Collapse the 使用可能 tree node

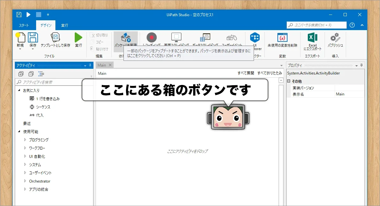pyautogui.click(x=19, y=132)
